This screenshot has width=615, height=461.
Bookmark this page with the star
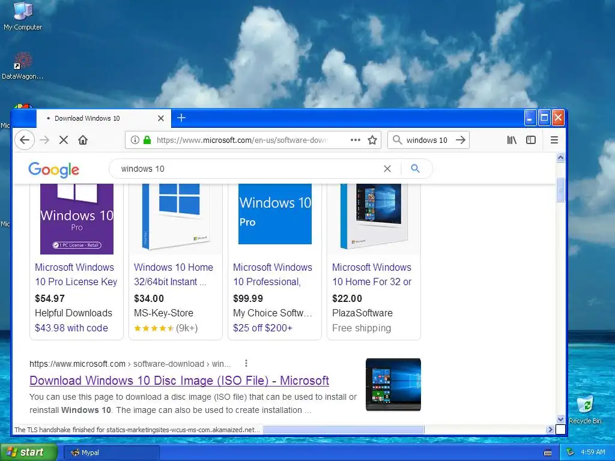pyautogui.click(x=372, y=140)
